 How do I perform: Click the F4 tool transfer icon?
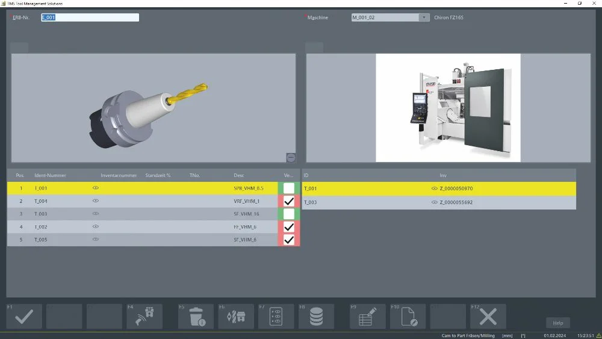pyautogui.click(x=144, y=317)
